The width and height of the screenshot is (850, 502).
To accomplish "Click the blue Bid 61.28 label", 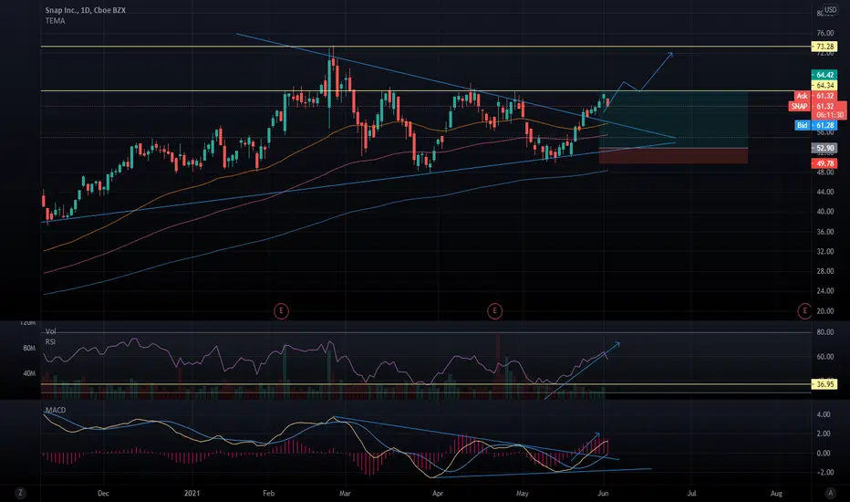I will pyautogui.click(x=816, y=125).
